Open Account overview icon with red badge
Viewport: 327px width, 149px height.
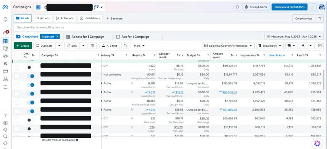(x=5, y=33)
